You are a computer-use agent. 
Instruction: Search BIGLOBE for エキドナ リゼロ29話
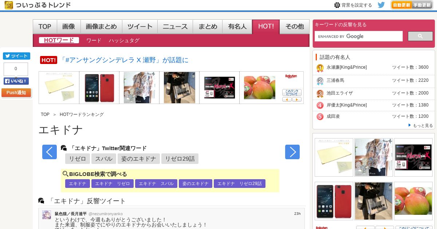[240, 184]
